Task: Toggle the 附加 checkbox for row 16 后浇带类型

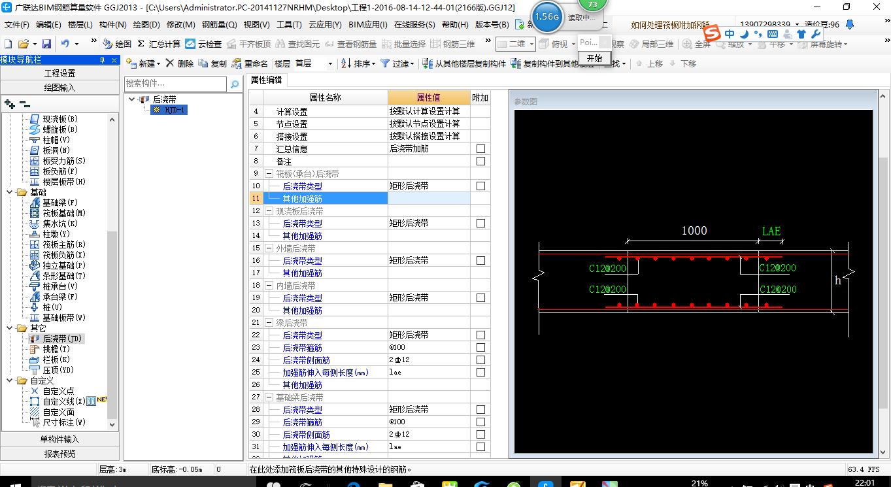Action: (480, 261)
